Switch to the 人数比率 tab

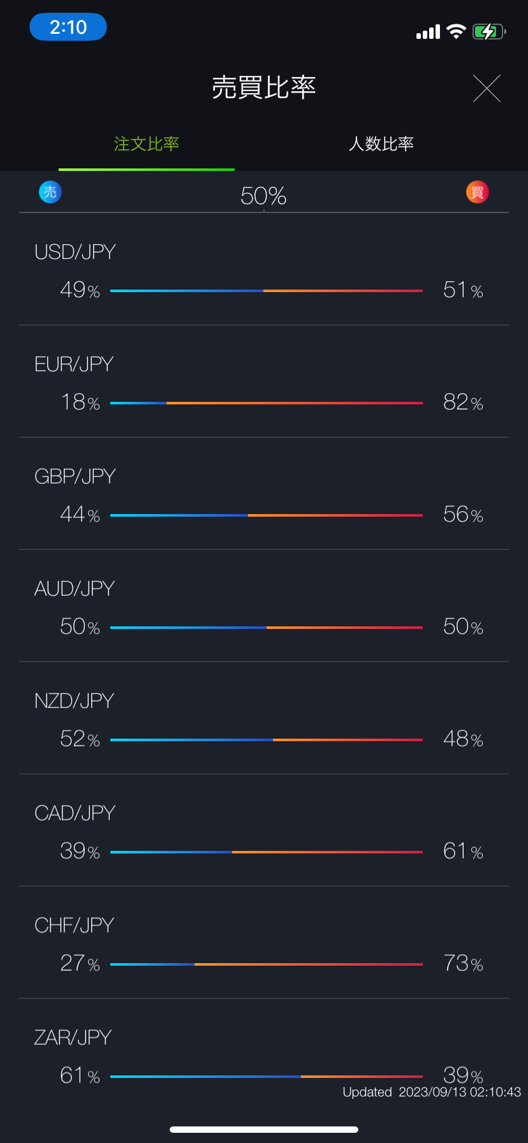381,144
